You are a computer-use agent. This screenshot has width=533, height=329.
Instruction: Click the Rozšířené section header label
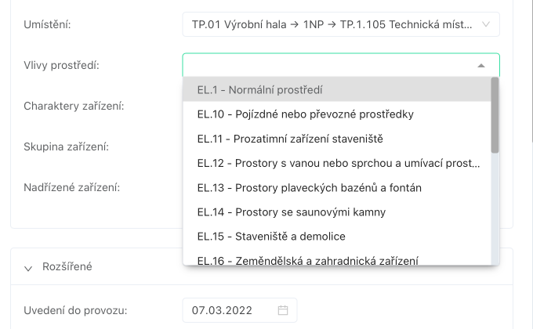[x=67, y=267]
